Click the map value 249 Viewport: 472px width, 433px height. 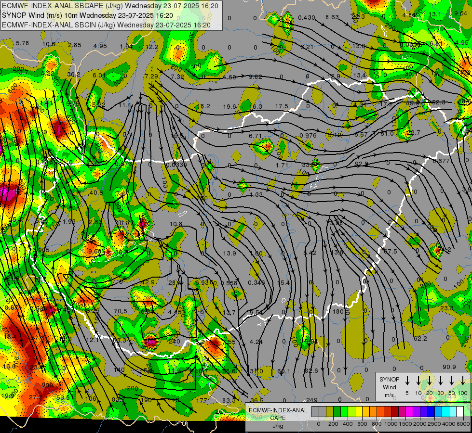click(312, 400)
